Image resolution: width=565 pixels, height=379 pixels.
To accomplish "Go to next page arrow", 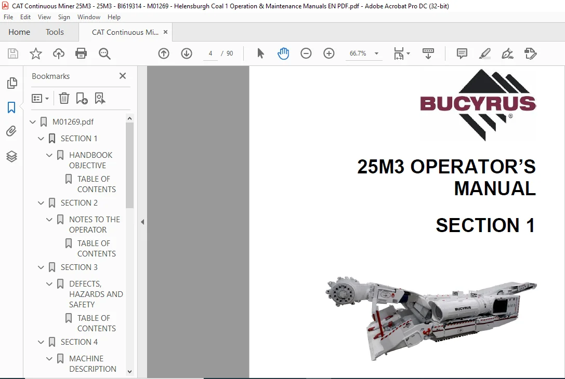I will click(x=187, y=53).
